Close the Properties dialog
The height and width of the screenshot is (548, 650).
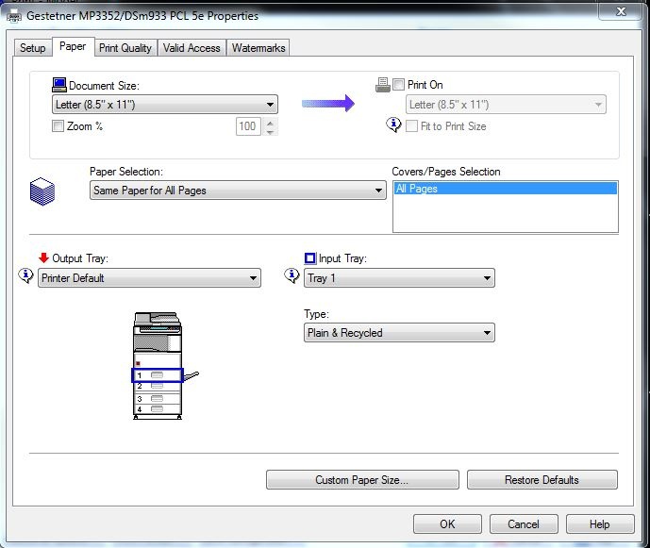pos(621,11)
